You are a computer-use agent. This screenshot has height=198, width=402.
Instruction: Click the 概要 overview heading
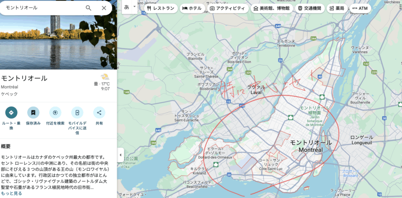point(6,146)
